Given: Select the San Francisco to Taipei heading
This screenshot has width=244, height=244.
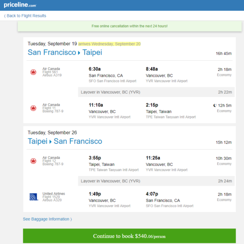Looking at the screenshot, I should (x=65, y=52).
